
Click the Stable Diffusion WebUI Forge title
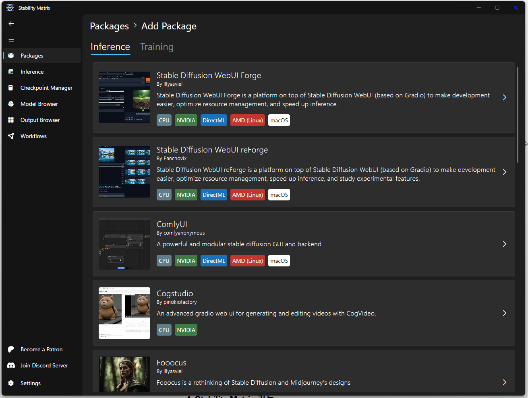209,75
